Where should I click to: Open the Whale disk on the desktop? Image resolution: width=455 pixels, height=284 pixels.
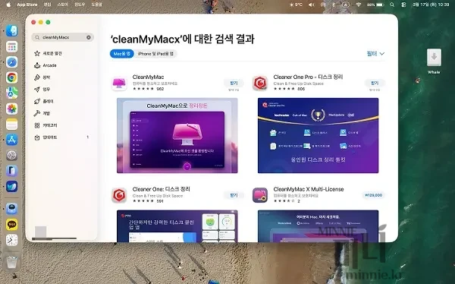point(434,58)
